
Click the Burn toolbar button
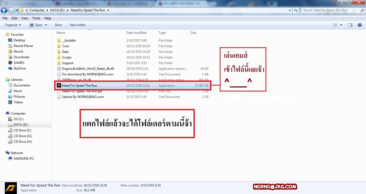[58, 25]
